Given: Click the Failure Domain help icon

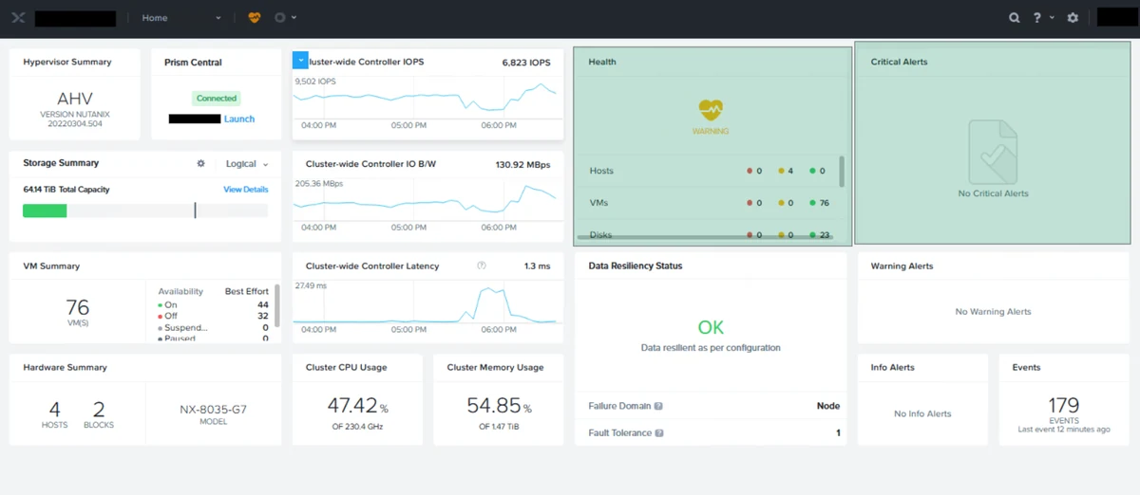Looking at the screenshot, I should tap(658, 406).
